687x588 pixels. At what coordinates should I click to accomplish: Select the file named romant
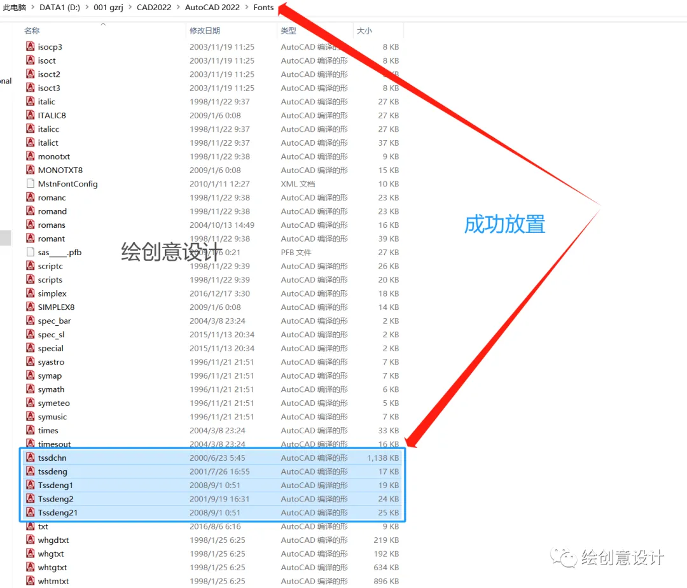coord(52,239)
